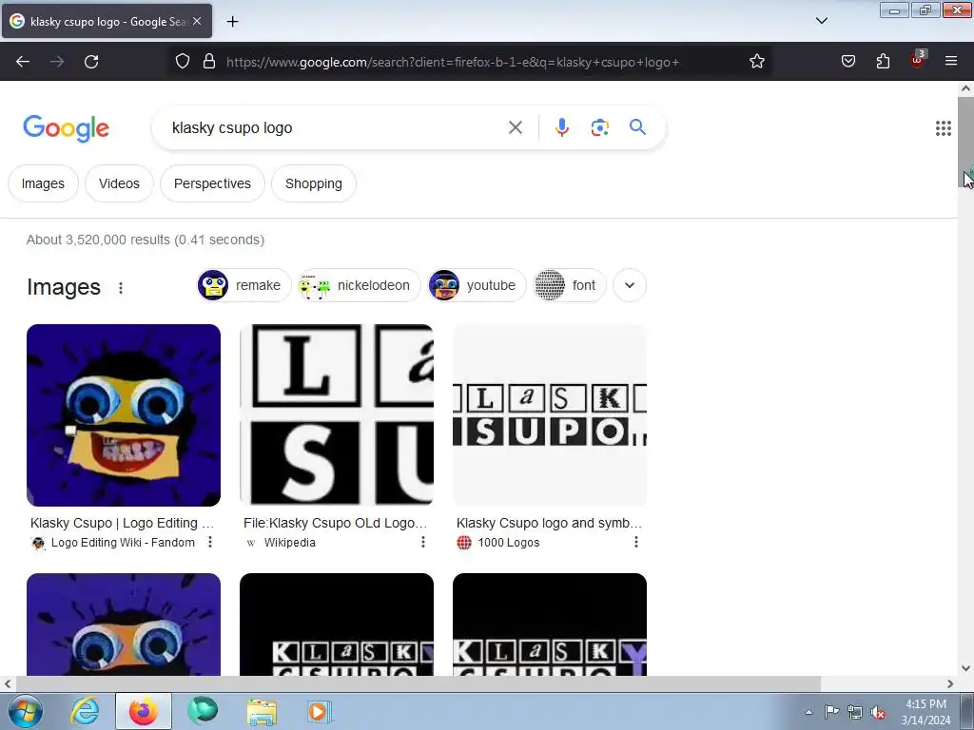Open Firefox hamburger application menu

tap(951, 61)
